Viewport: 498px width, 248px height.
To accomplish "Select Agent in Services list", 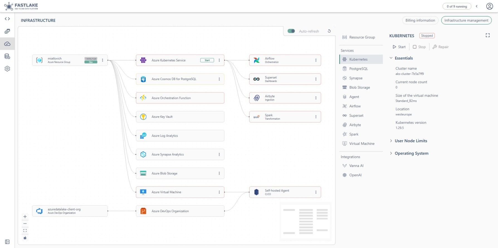I will tap(361, 97).
